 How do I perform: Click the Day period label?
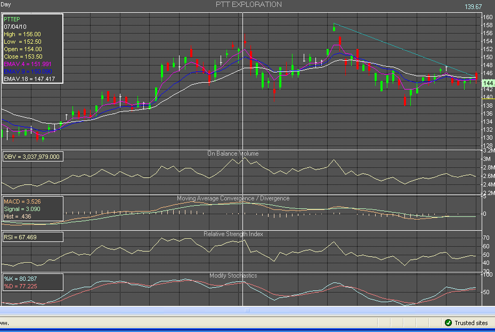click(6, 4)
